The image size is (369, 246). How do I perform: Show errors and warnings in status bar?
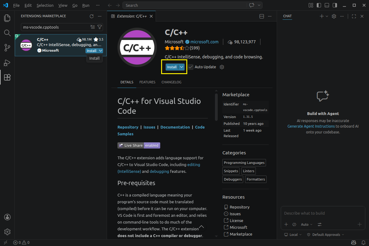pyautogui.click(x=21, y=243)
